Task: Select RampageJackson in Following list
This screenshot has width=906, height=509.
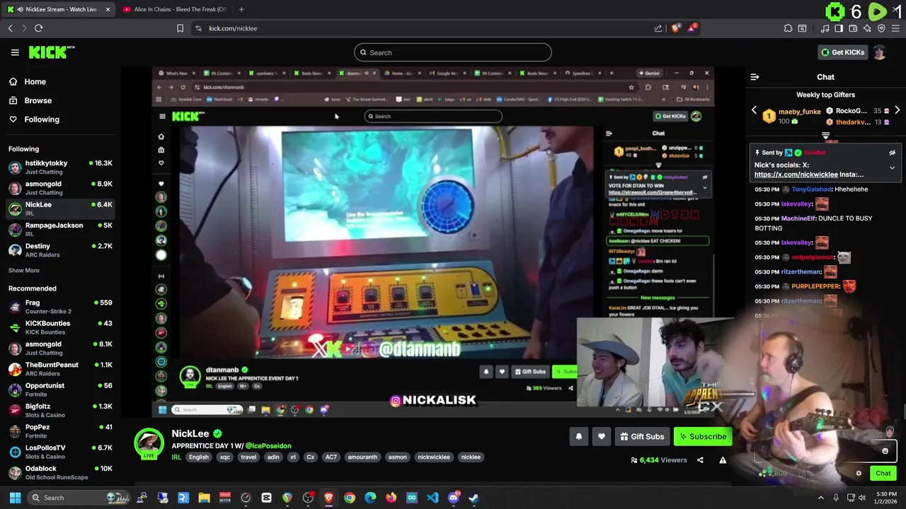Action: coord(60,229)
